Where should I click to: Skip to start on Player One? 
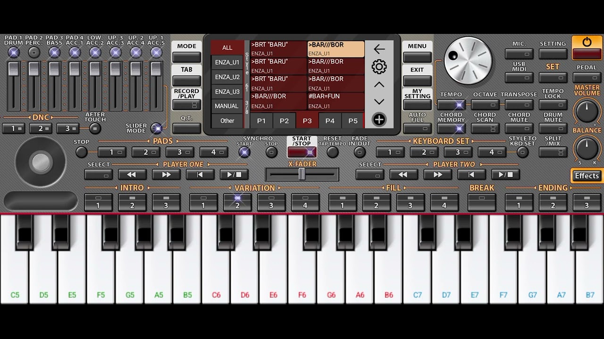200,175
